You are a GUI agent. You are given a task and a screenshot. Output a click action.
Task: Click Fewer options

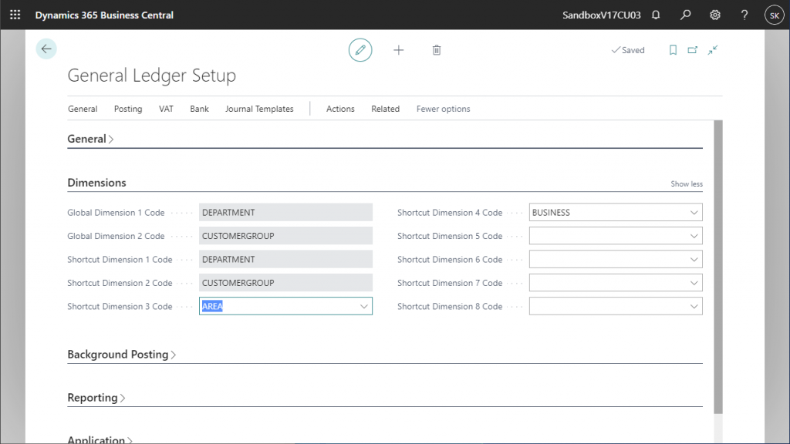point(443,109)
